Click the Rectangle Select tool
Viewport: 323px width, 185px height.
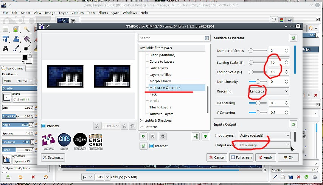coord(6,29)
